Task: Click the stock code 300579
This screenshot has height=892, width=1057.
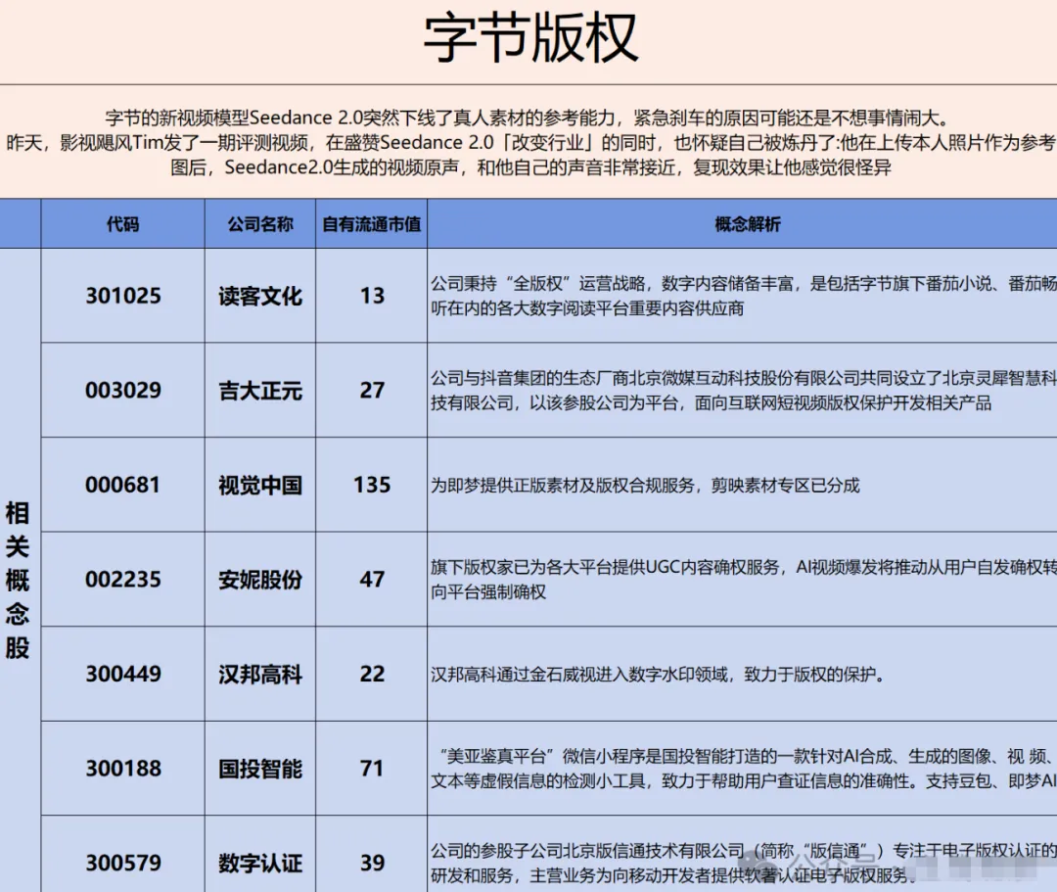Action: (123, 863)
